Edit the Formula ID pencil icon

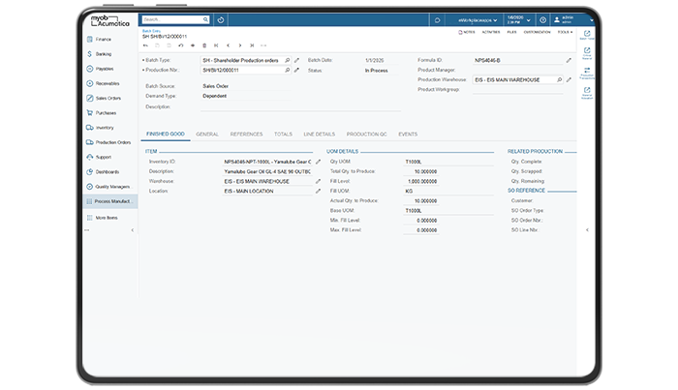pos(569,60)
